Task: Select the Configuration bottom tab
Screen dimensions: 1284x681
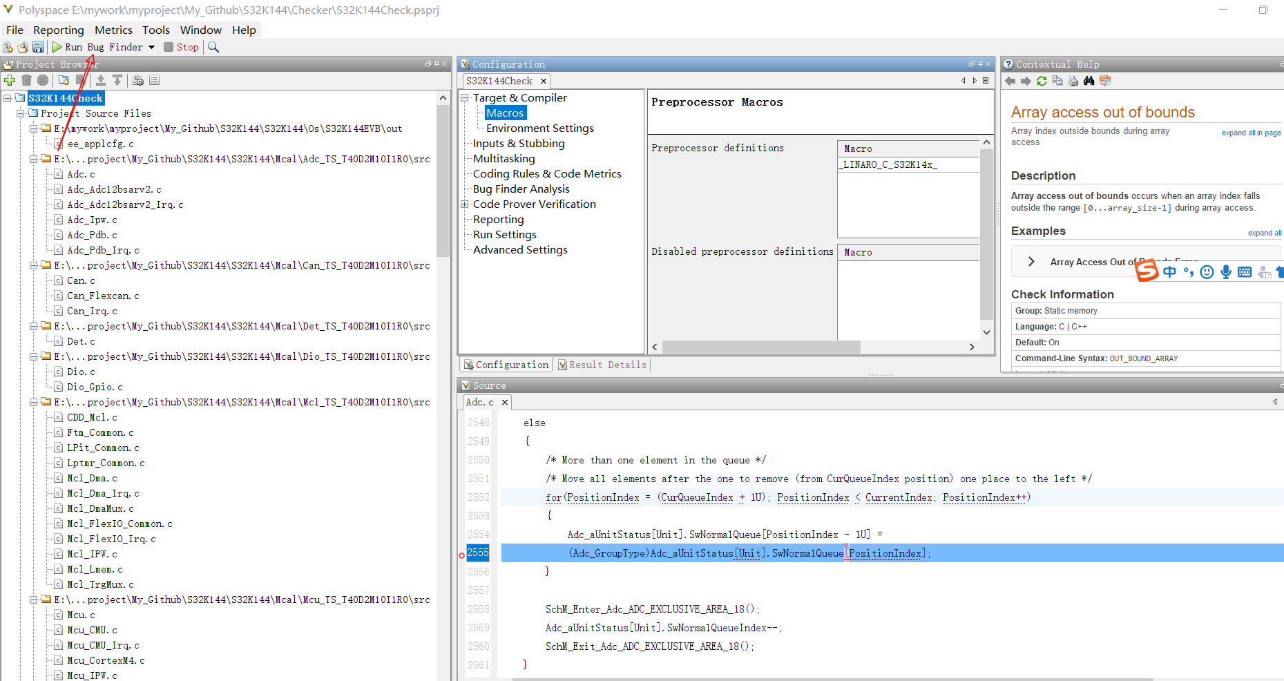Action: 506,365
